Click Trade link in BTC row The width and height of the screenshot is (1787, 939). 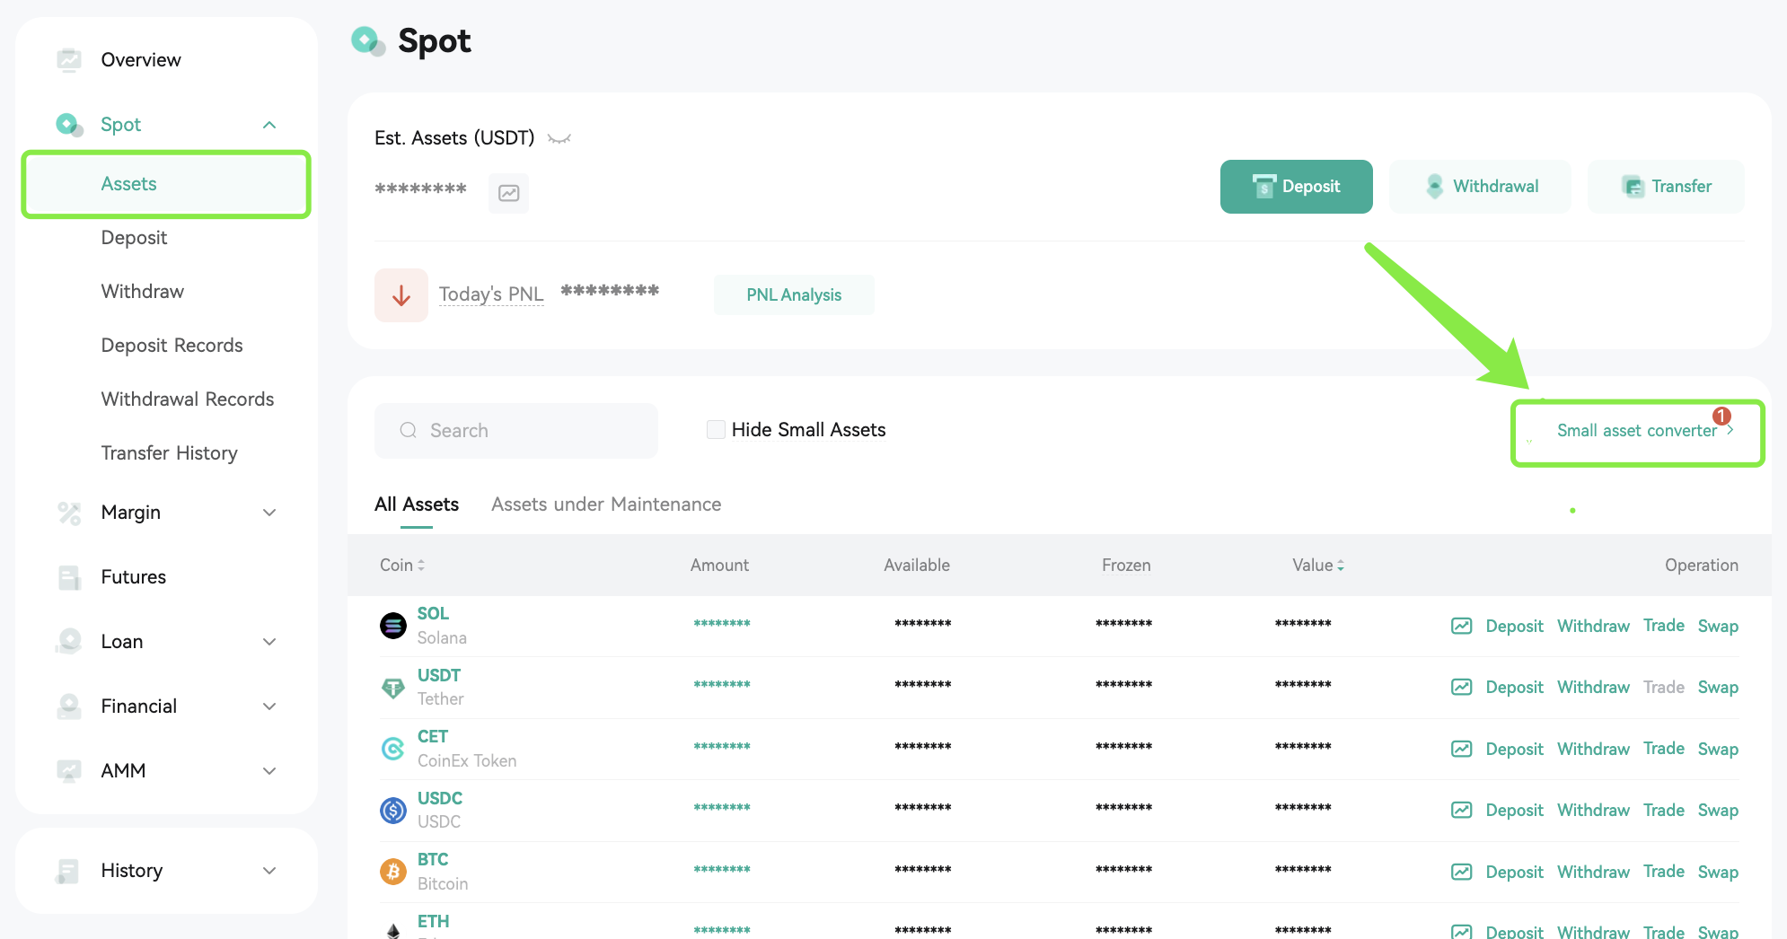1664,872
